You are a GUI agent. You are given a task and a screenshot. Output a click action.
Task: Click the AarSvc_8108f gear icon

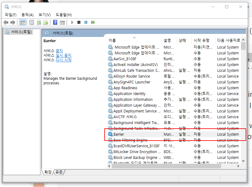click(x=110, y=59)
